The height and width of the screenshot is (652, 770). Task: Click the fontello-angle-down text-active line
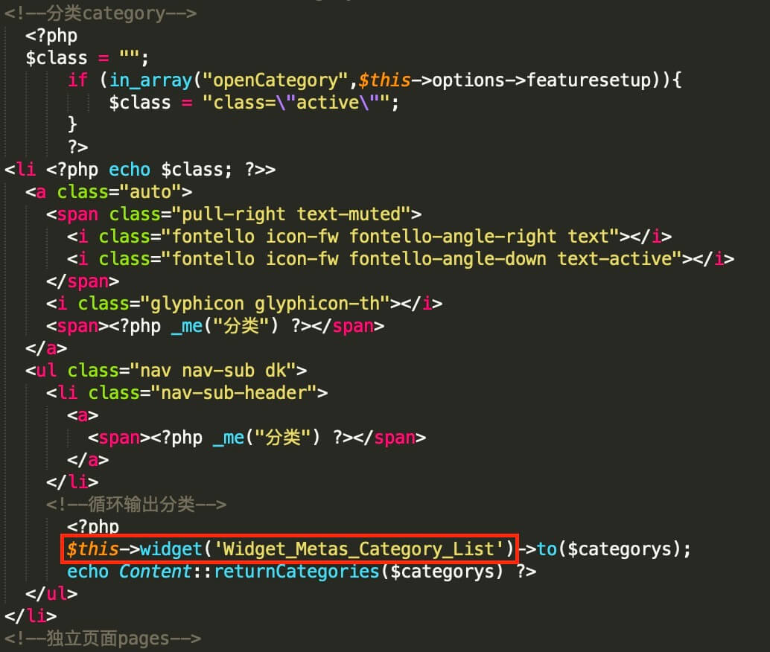(401, 259)
